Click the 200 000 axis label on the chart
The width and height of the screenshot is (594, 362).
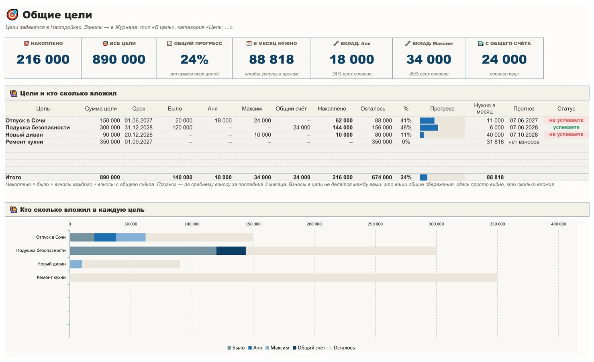pos(314,224)
